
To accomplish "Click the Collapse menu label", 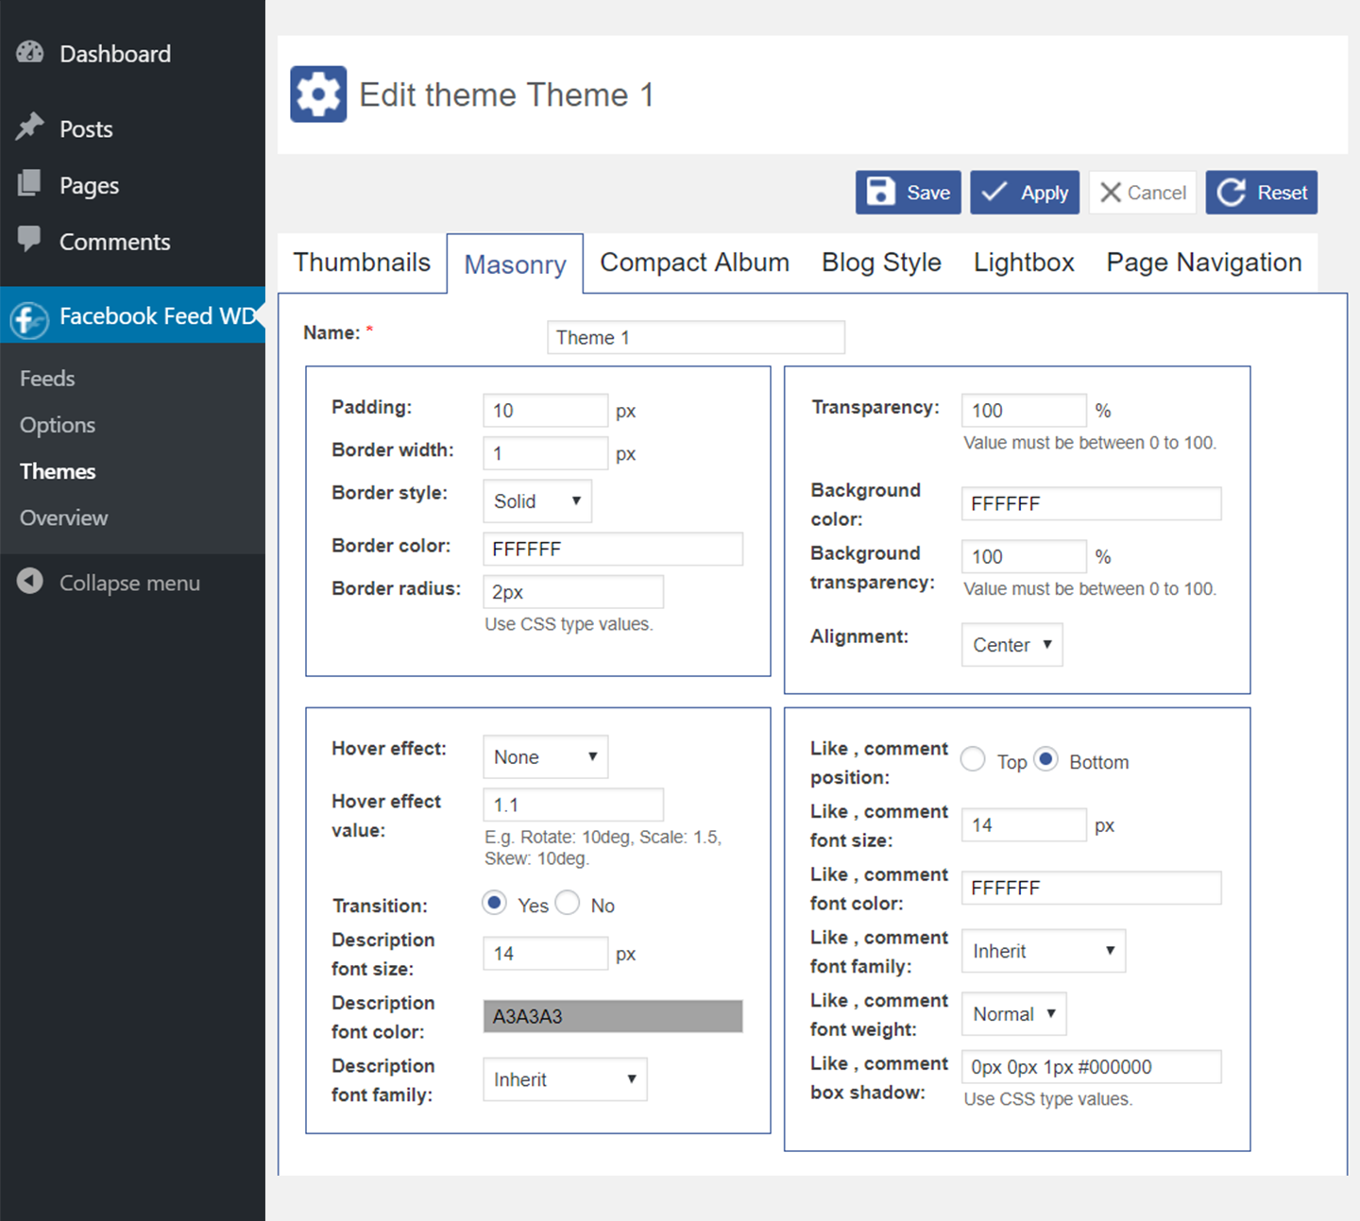I will tap(129, 583).
